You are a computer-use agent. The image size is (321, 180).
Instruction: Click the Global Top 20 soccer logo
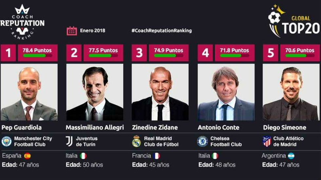(293, 22)
